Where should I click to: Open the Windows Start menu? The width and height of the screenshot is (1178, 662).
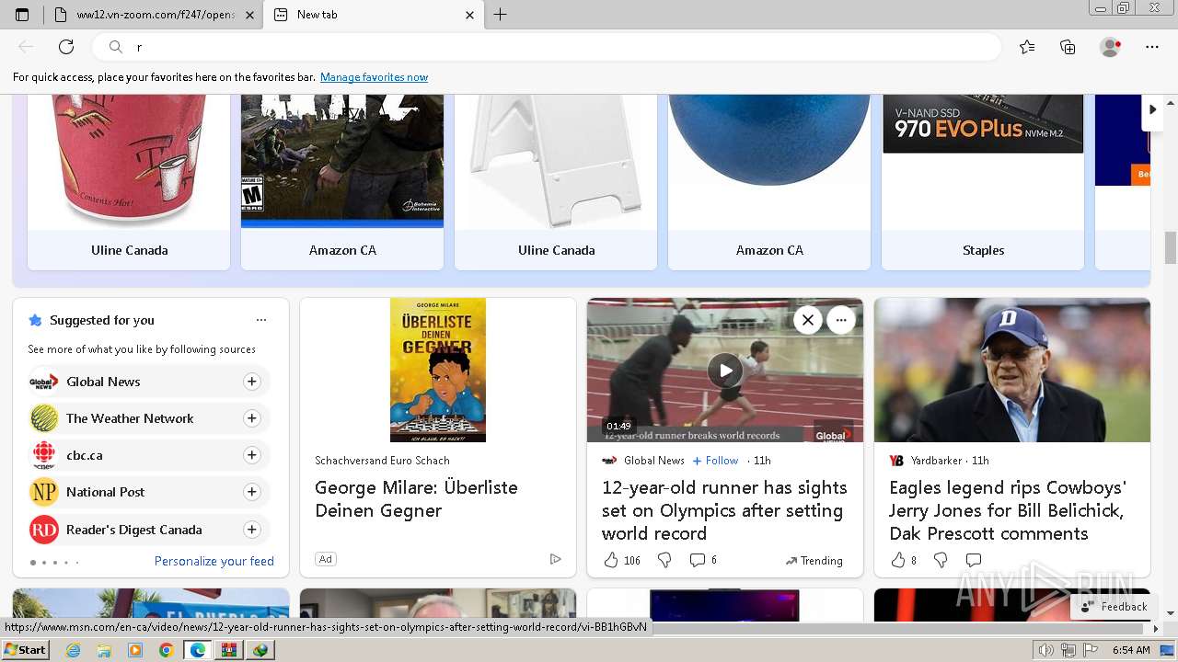coord(25,649)
